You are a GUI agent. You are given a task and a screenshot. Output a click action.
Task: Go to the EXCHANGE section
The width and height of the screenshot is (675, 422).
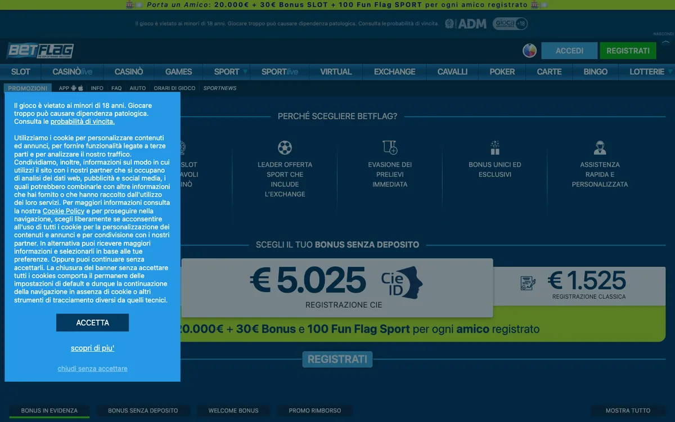click(x=395, y=72)
